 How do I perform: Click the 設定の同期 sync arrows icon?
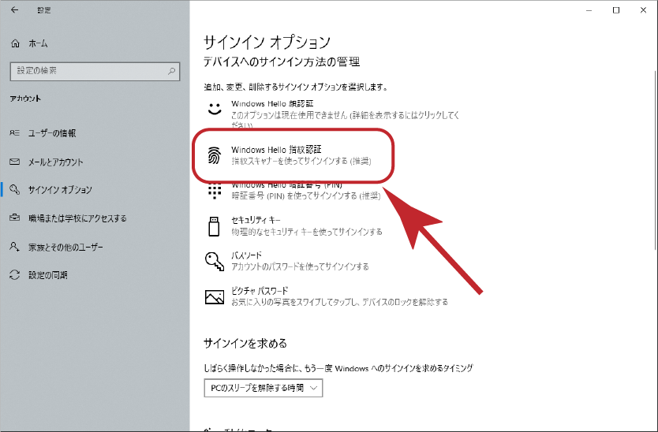click(15, 274)
